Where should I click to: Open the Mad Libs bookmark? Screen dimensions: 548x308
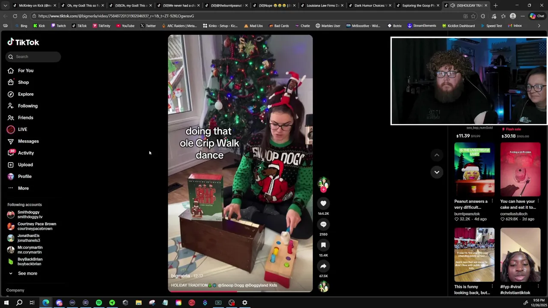click(x=253, y=26)
